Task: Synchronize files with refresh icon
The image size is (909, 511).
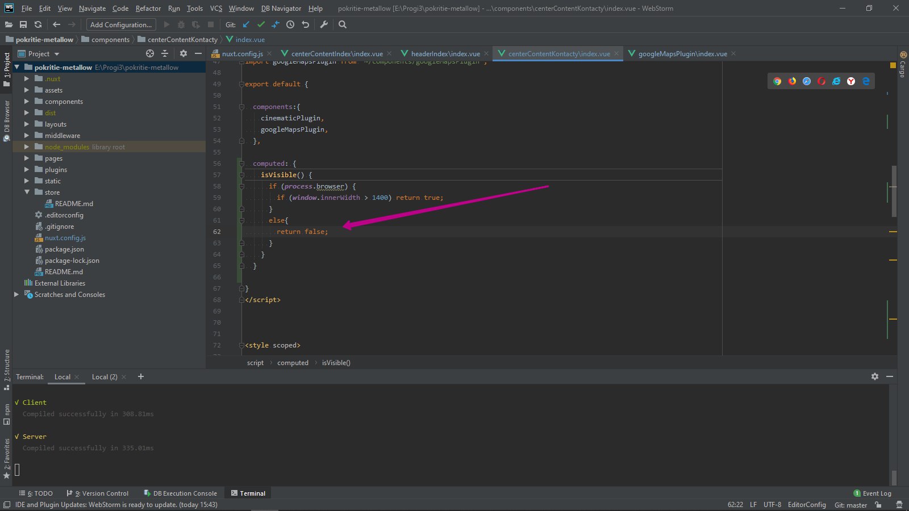Action: [38, 24]
